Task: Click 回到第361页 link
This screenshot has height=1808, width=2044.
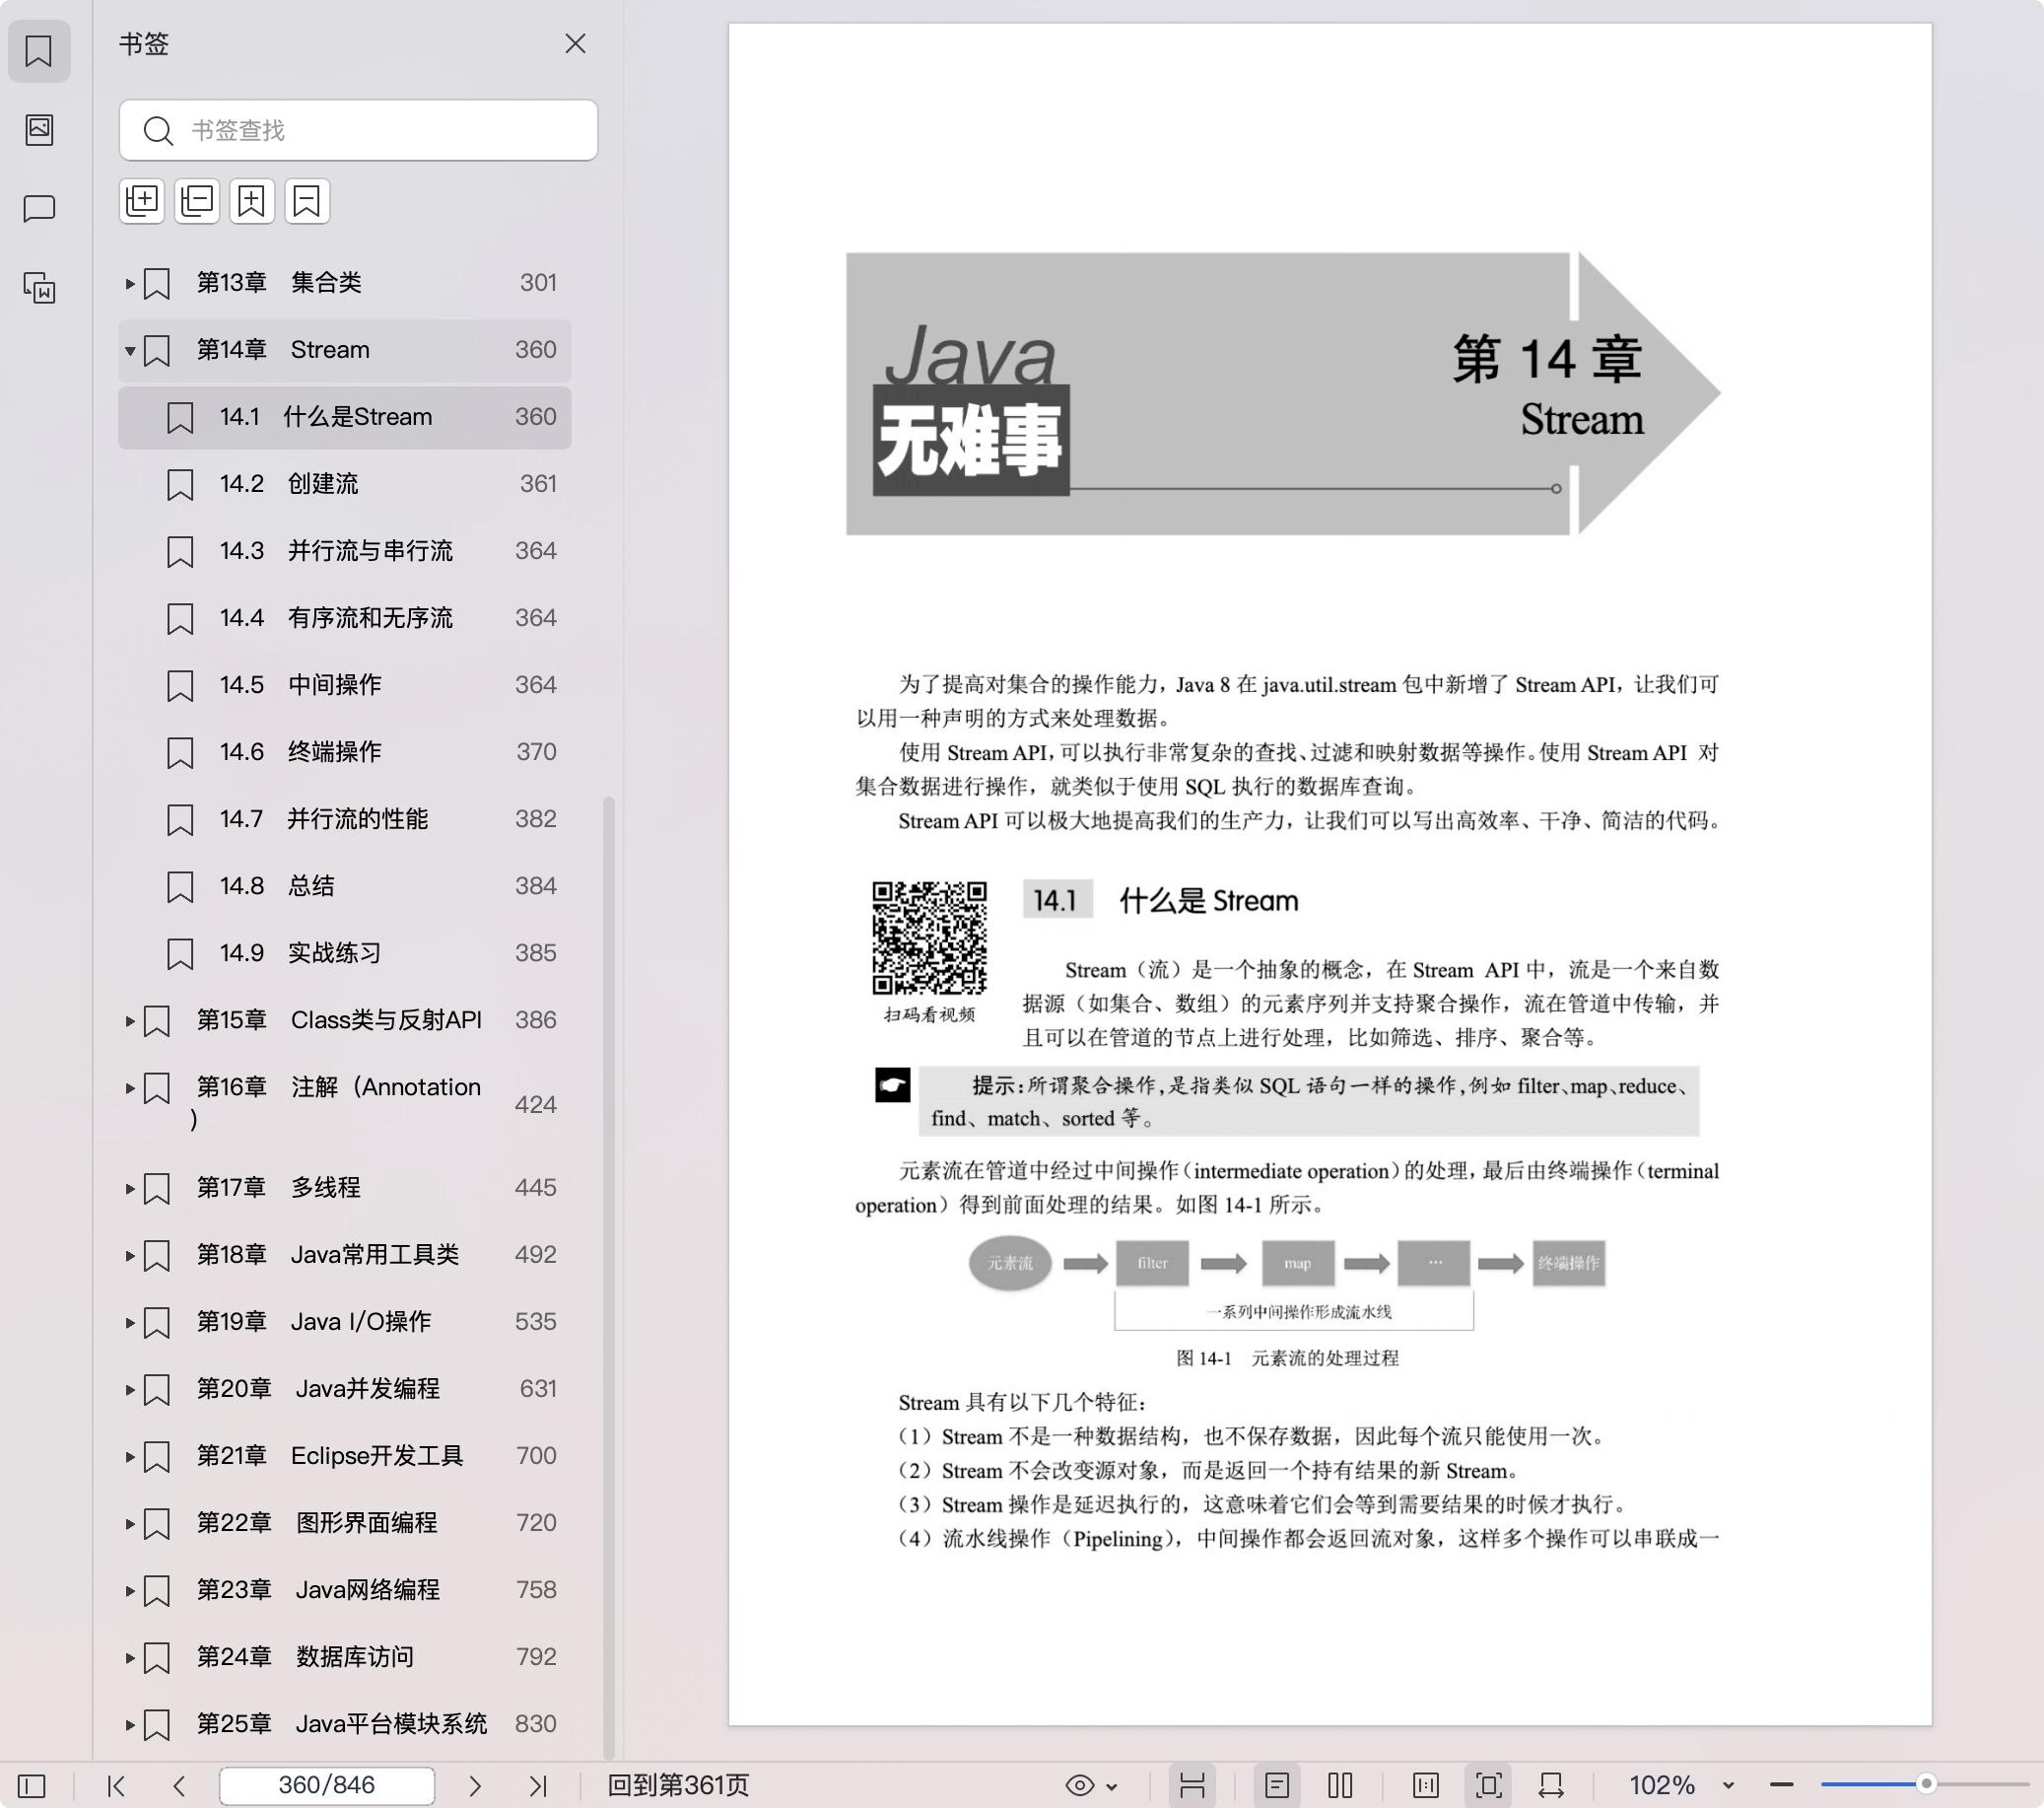Action: coord(679,1786)
